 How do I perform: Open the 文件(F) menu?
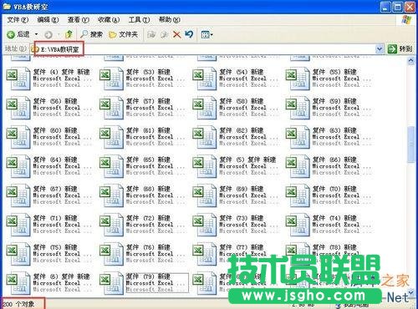tap(18, 20)
